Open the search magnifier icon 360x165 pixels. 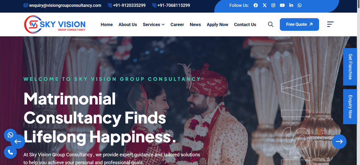(x=271, y=24)
